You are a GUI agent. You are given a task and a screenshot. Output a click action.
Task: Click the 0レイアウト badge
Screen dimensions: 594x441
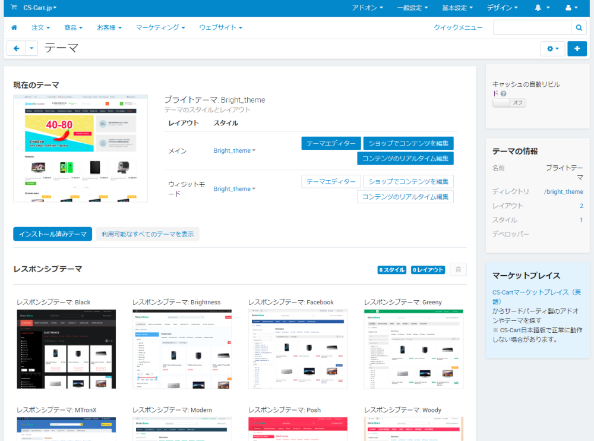tap(428, 270)
